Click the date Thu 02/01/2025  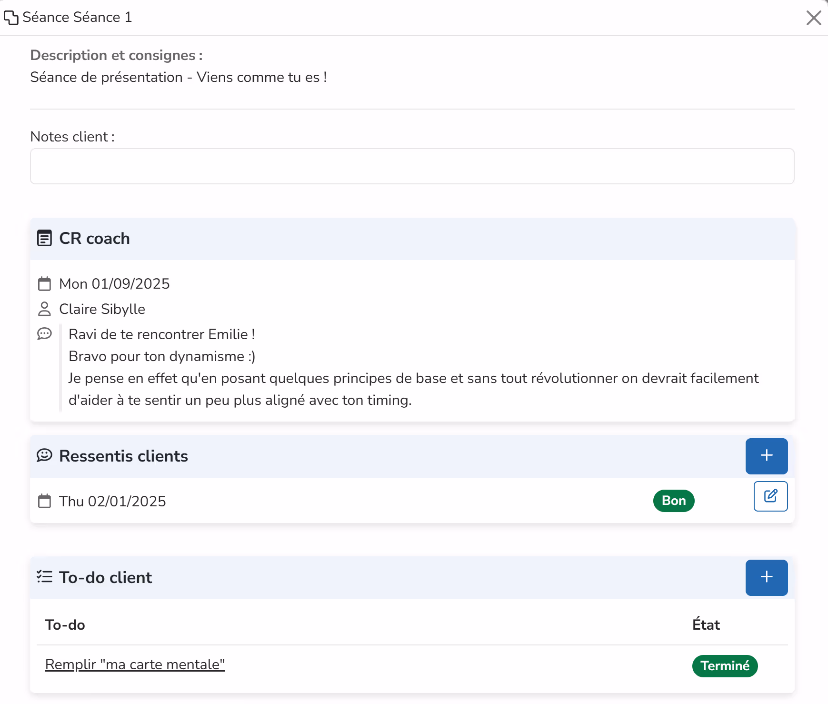[x=112, y=502]
